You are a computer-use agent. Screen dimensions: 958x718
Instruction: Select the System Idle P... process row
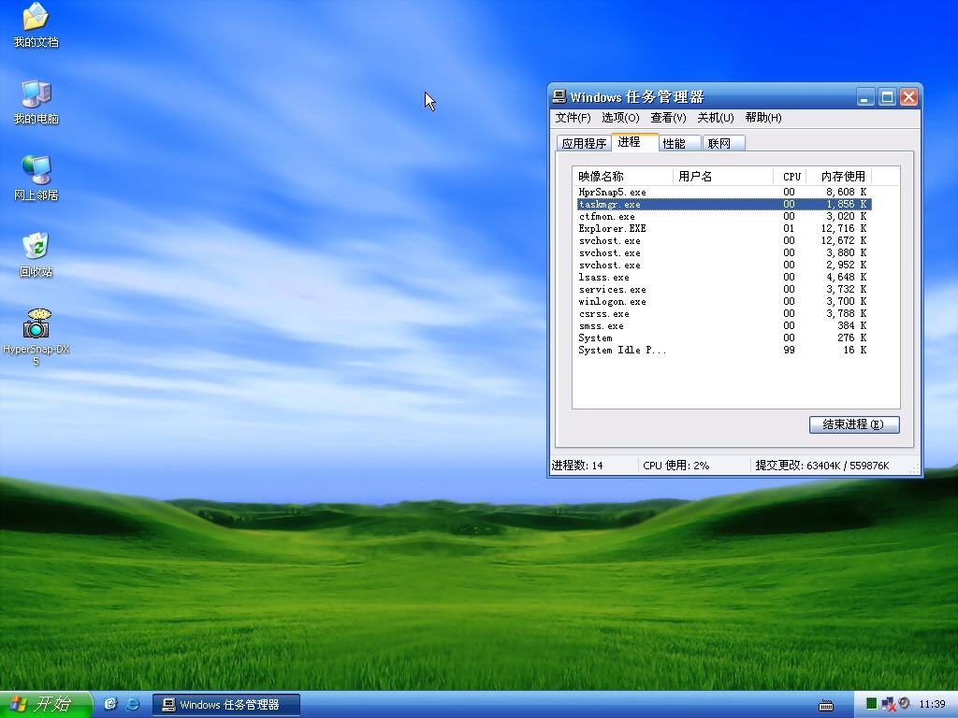(x=724, y=350)
